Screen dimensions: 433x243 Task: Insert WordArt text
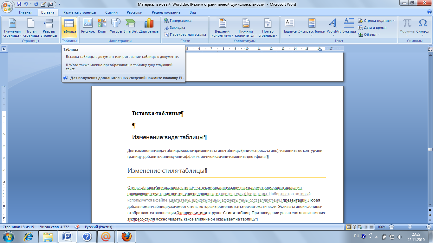pyautogui.click(x=333, y=28)
